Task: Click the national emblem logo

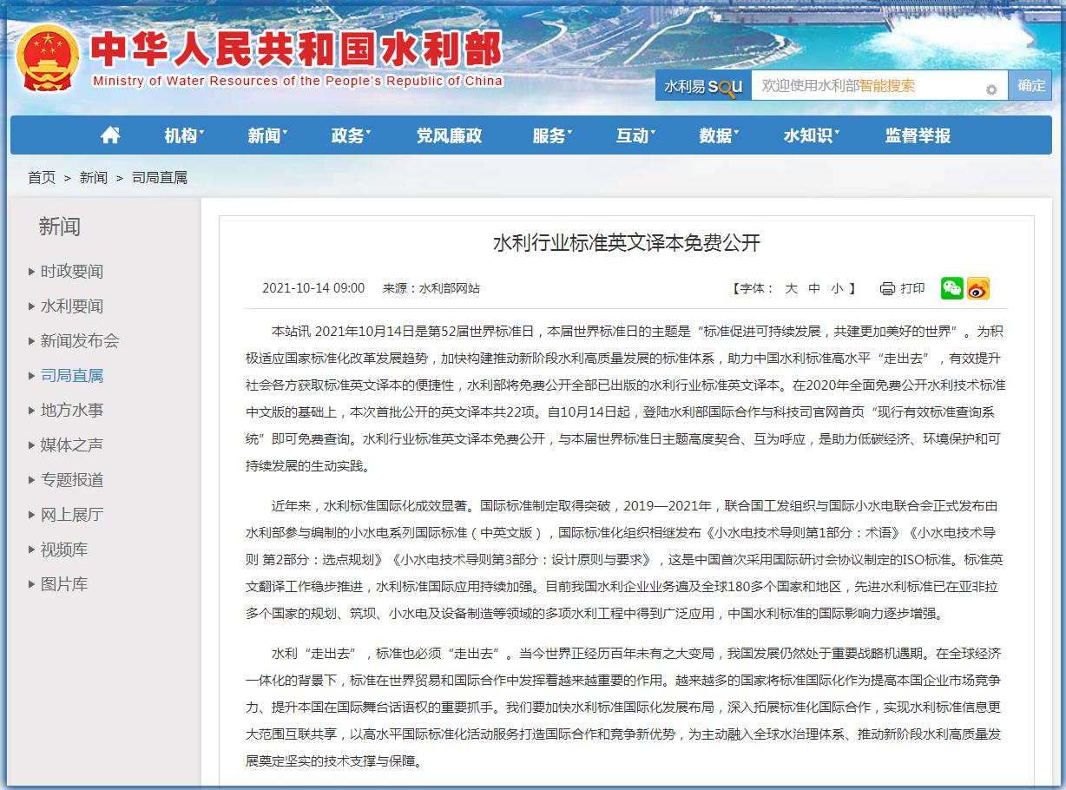Action: [x=48, y=57]
